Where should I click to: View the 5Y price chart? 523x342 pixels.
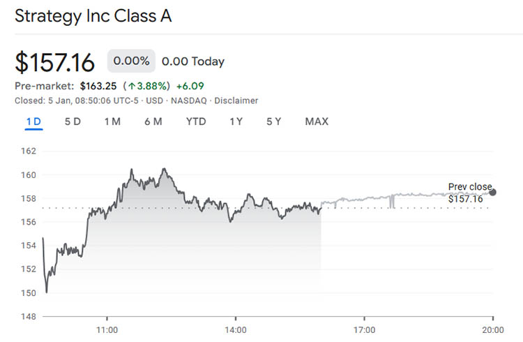[273, 121]
